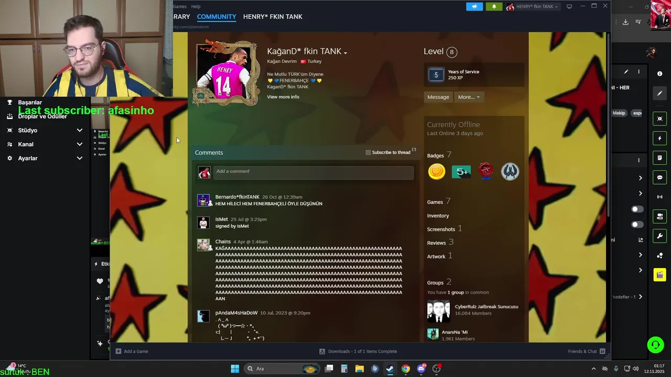Click the lightning bolt quick actions icon
671x377 pixels.
(x=659, y=139)
